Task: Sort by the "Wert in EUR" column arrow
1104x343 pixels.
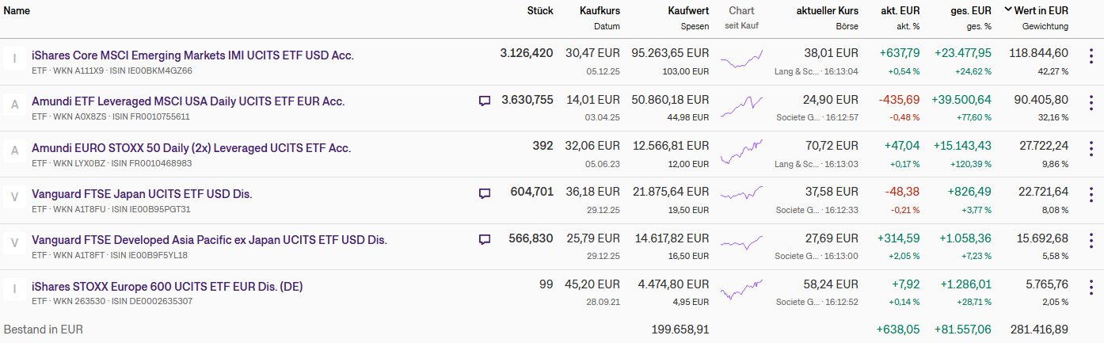Action: (x=1008, y=10)
